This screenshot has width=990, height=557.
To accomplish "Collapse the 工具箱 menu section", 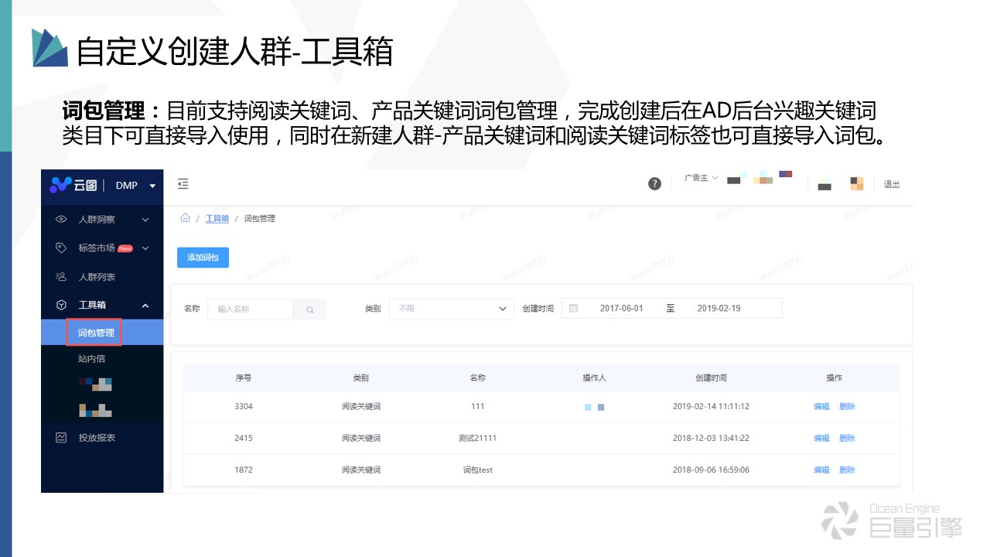I will tap(145, 304).
